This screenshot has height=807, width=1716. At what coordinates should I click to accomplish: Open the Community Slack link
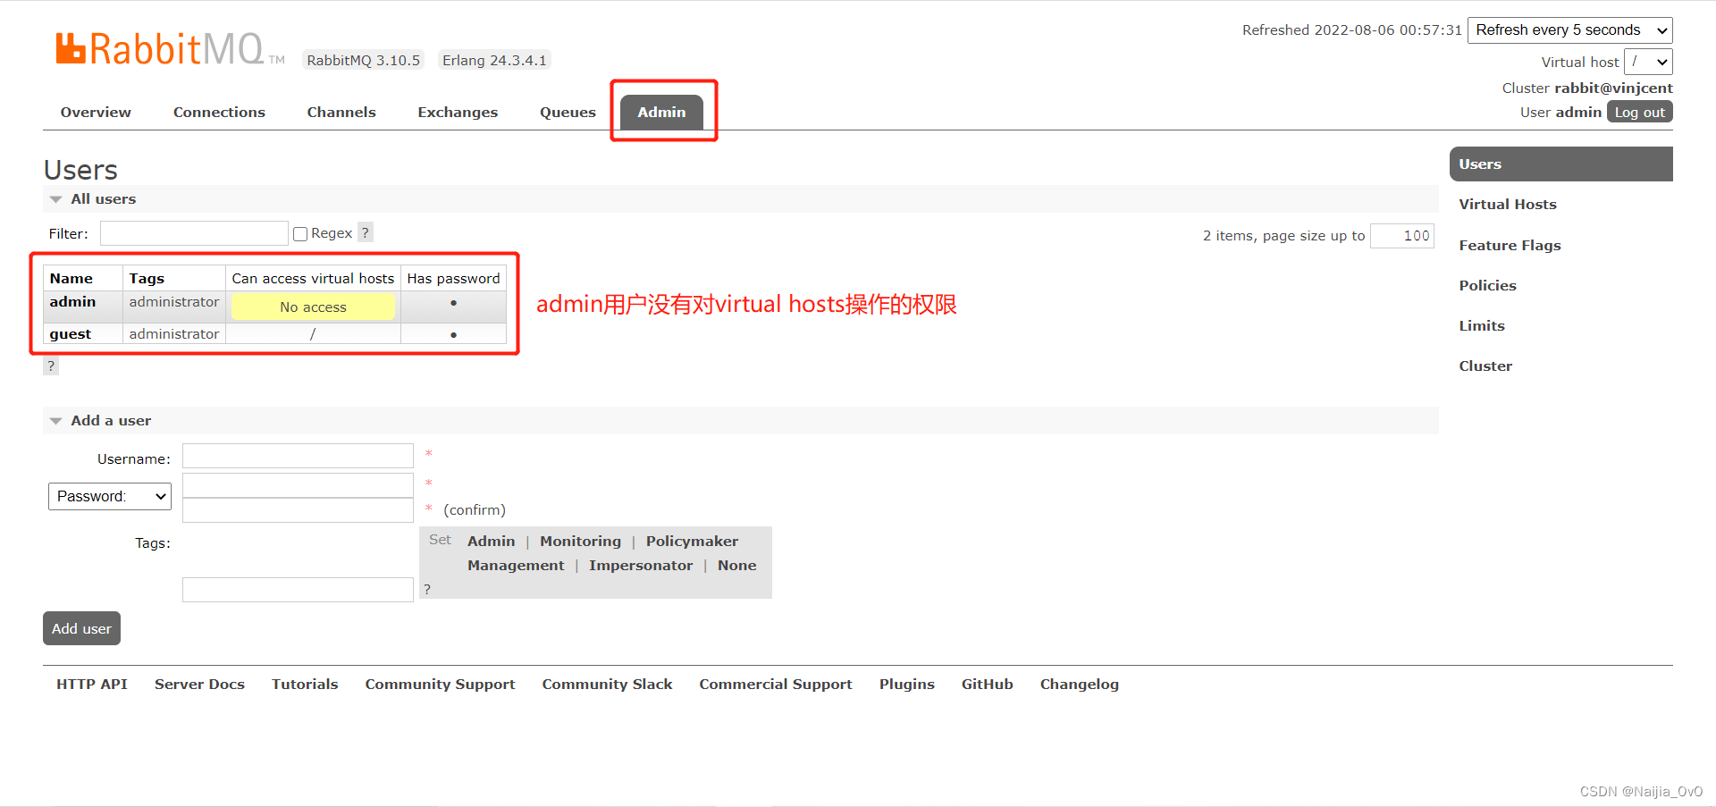click(x=607, y=685)
